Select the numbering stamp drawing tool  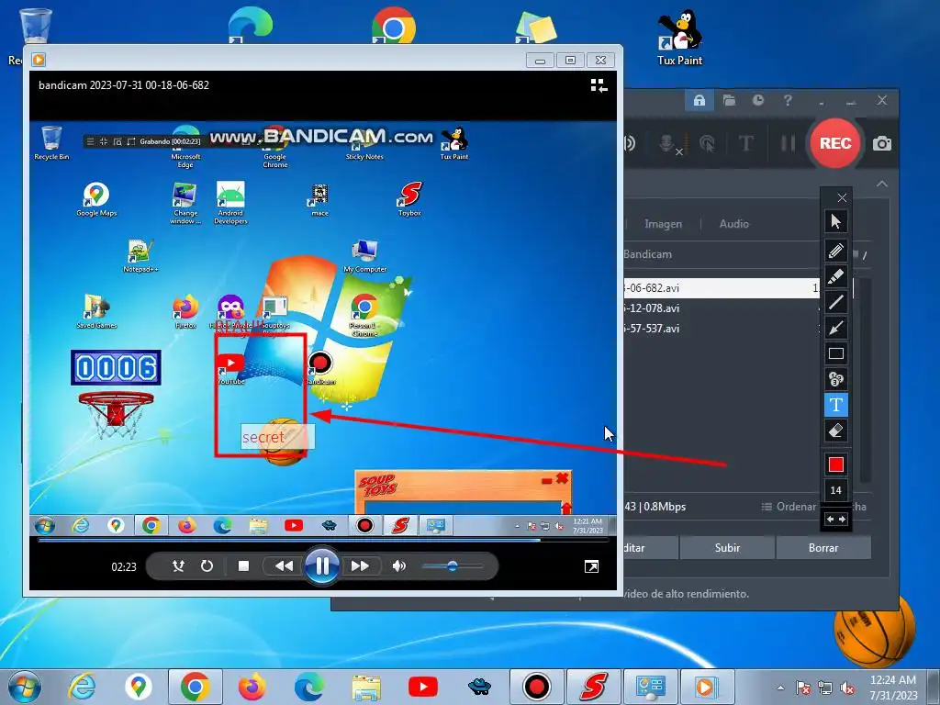[x=835, y=379]
